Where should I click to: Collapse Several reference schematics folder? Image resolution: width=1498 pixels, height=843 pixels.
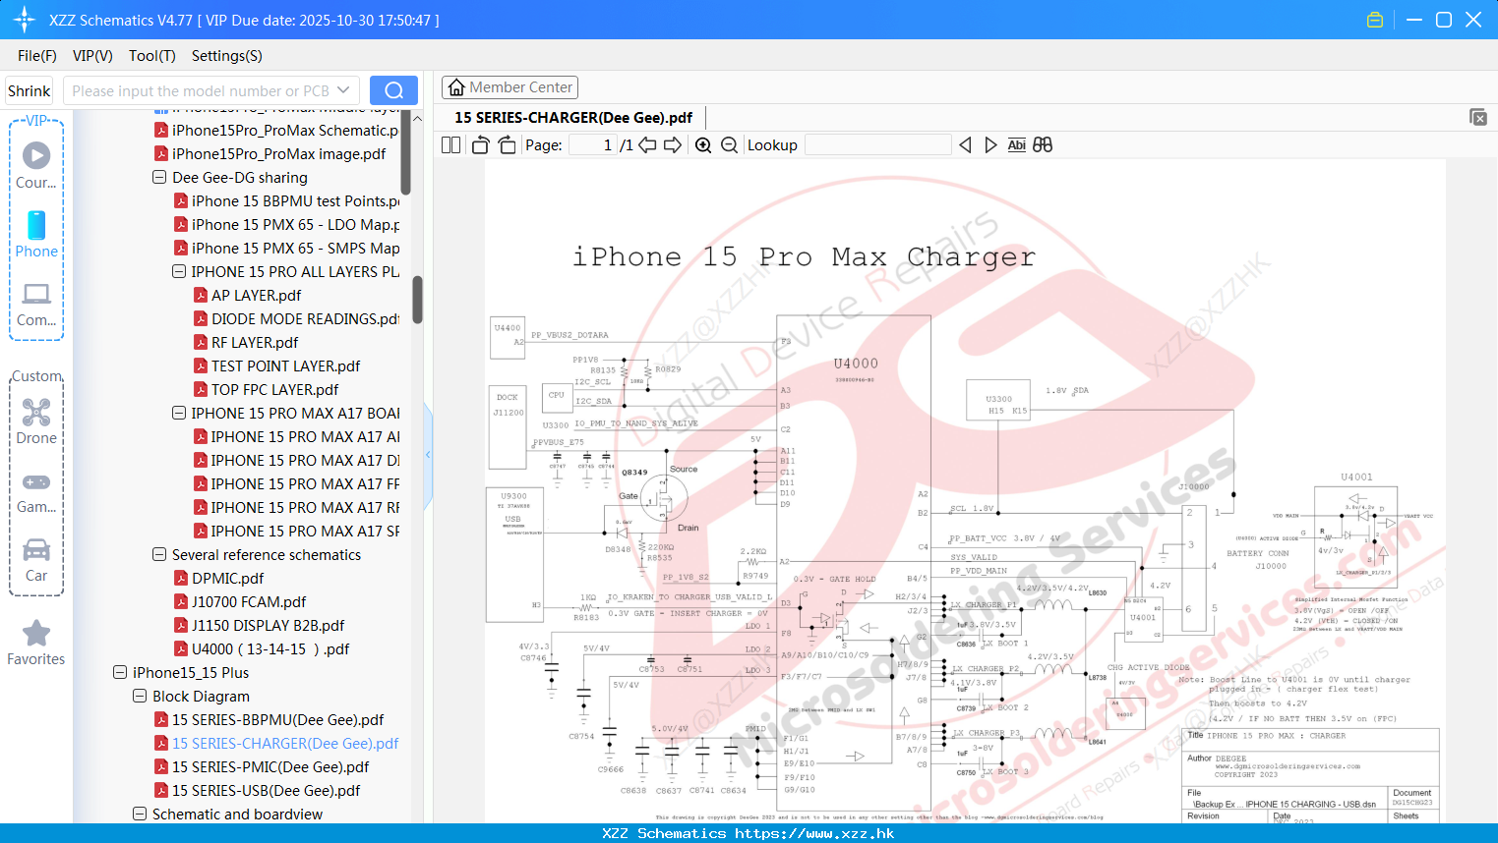(x=158, y=555)
